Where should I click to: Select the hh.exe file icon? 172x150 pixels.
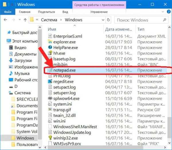click(x=50, y=53)
